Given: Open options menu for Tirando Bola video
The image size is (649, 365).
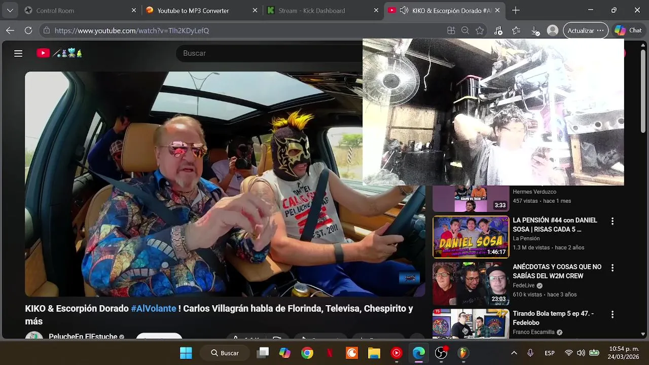Looking at the screenshot, I should (x=612, y=314).
